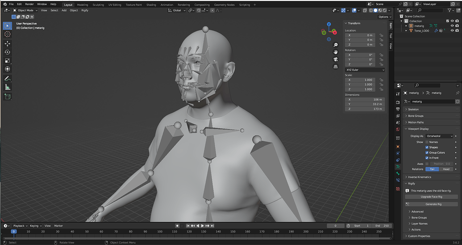
Task: Uncheck the In Front option
Action: point(427,158)
